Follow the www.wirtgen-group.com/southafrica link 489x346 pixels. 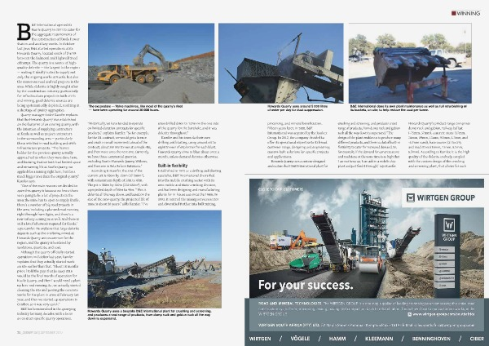tap(444, 314)
